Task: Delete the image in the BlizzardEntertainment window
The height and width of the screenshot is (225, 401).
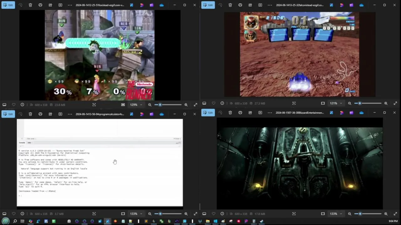Action: coord(230,112)
